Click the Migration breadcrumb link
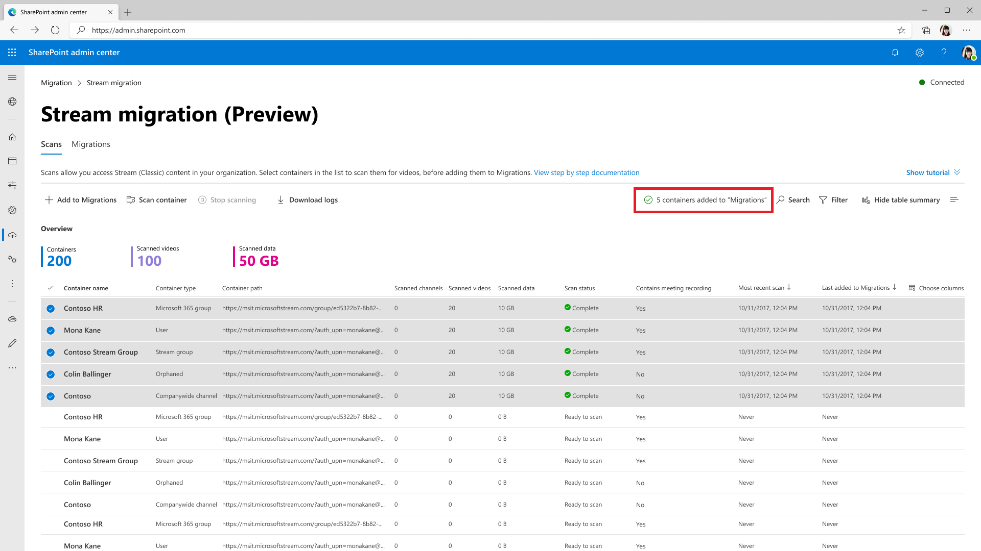Screen dimensions: 981x551 (56, 82)
